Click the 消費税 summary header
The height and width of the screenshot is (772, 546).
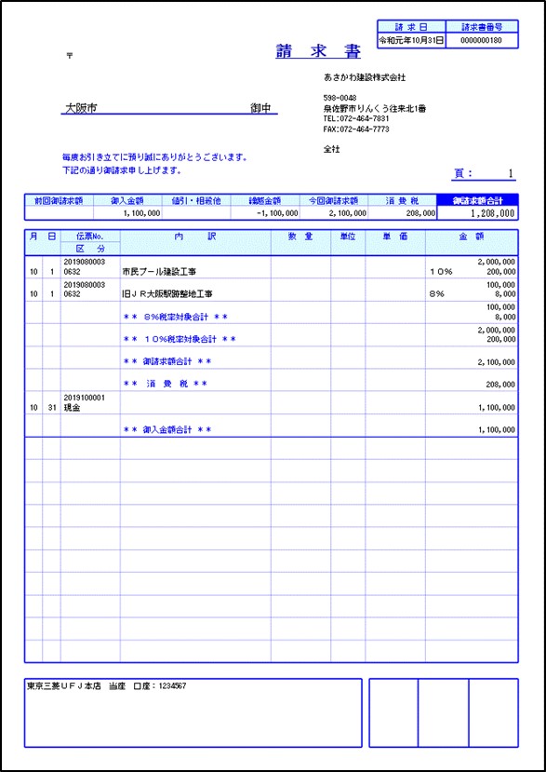tap(402, 200)
